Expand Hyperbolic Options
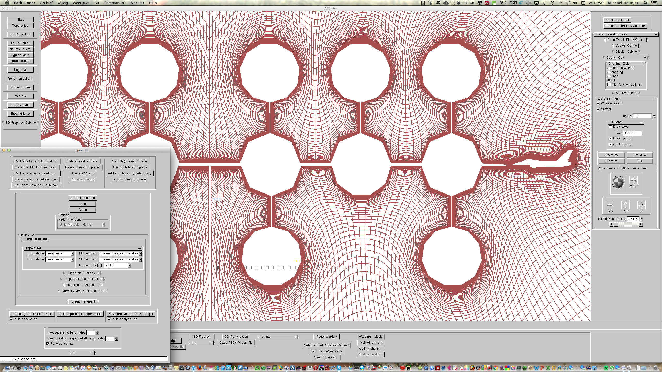Image resolution: width=662 pixels, height=372 pixels. point(83,285)
